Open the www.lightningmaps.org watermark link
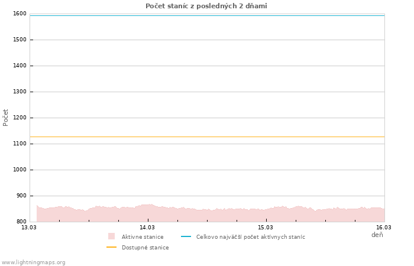Screen dimensions: 414x266 [34, 262]
